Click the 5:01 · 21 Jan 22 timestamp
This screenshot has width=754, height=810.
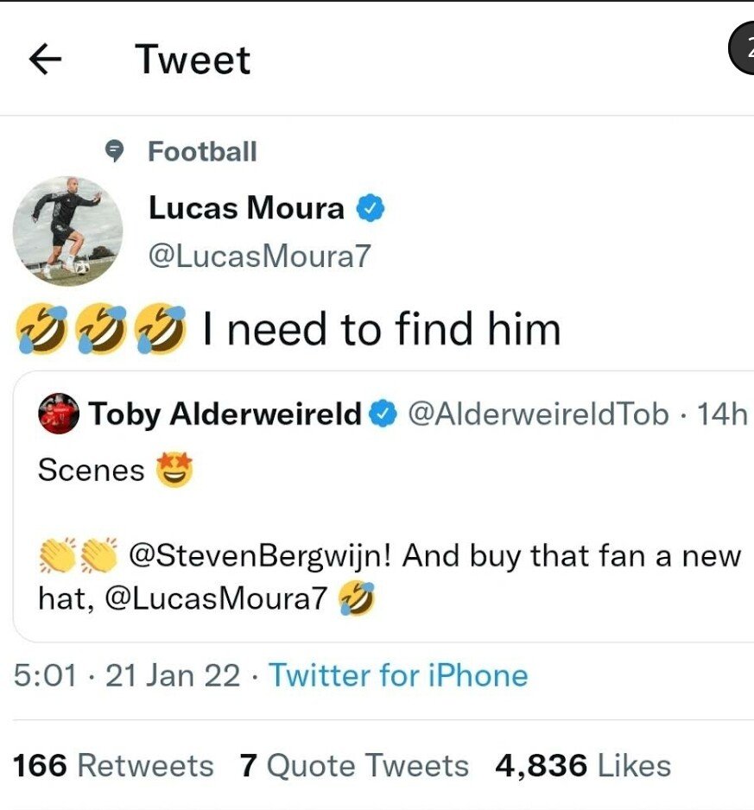(127, 674)
